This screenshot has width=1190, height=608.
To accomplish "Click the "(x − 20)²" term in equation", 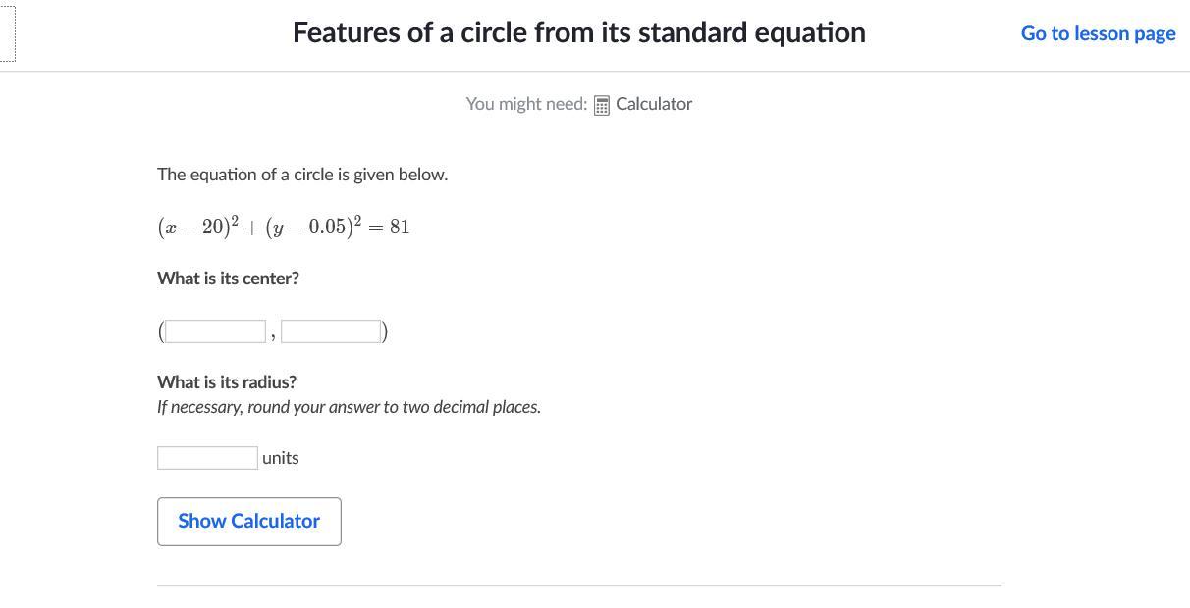I will coord(197,227).
